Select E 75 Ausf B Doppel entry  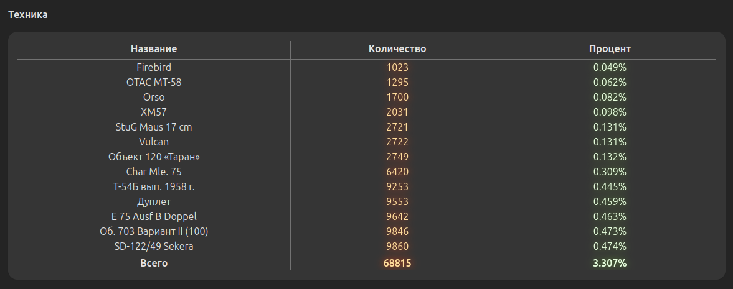click(x=154, y=216)
